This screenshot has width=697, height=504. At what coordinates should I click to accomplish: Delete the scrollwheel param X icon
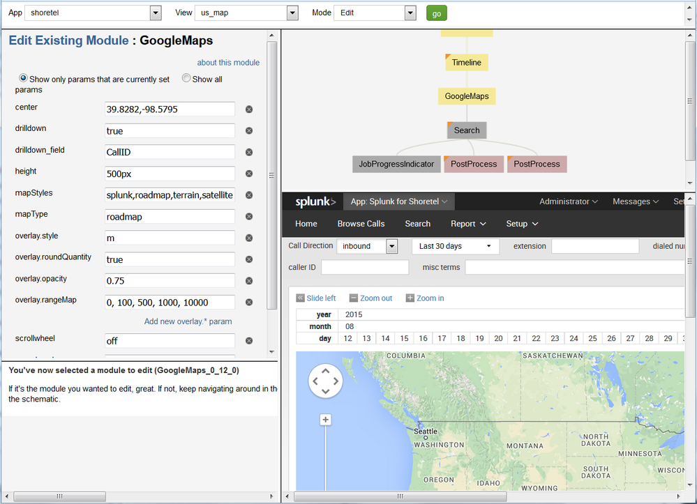click(249, 341)
